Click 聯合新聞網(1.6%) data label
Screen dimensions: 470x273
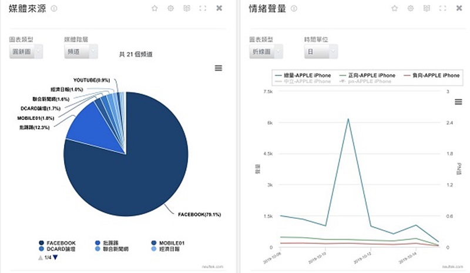click(51, 99)
